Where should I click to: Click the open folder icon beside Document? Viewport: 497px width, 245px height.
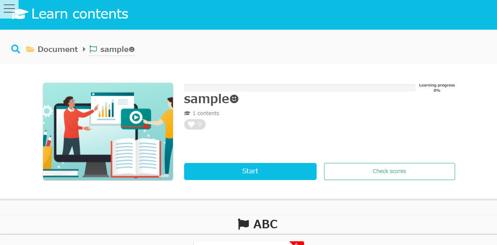pos(30,49)
